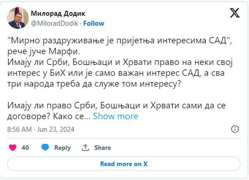
Task: Open Milorad Dodik's profile picture
Action: [x=18, y=18]
